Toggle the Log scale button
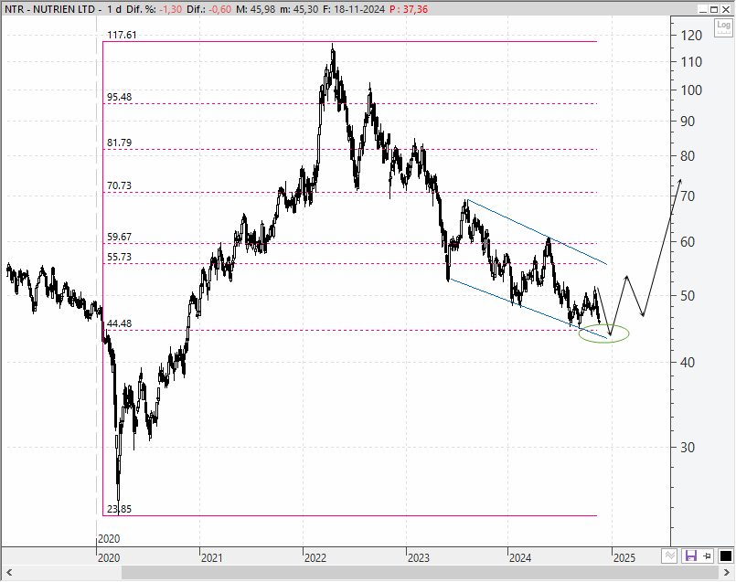This screenshot has width=736, height=582. click(x=723, y=28)
